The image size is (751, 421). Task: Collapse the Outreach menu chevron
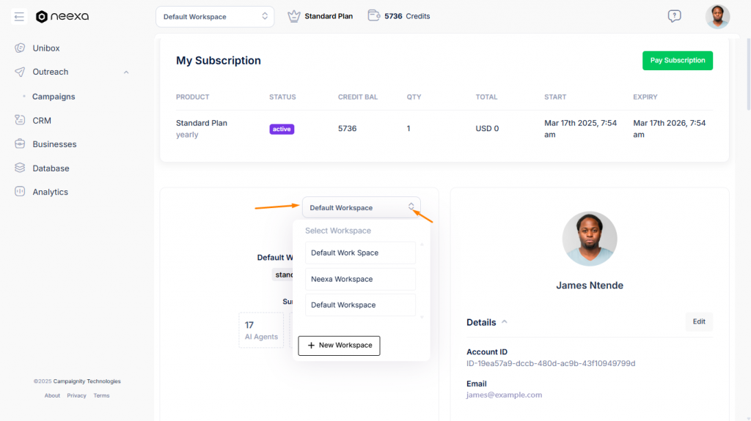(126, 72)
